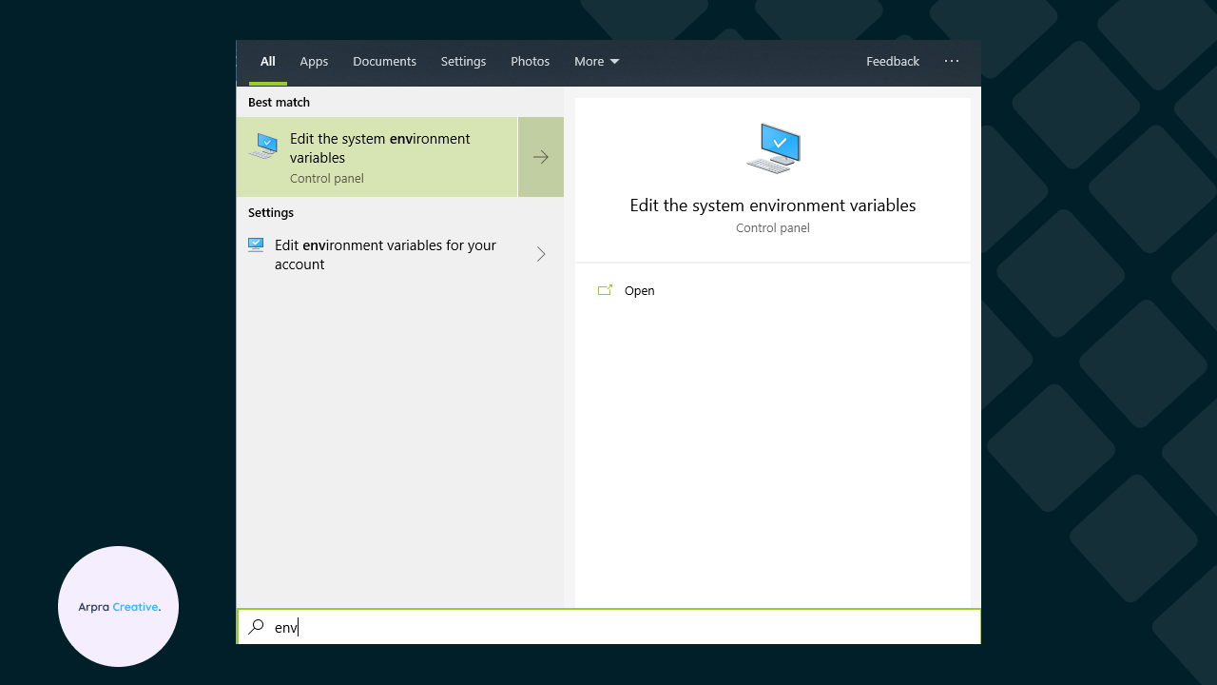Click the magnifying glass search icon

[x=256, y=627]
